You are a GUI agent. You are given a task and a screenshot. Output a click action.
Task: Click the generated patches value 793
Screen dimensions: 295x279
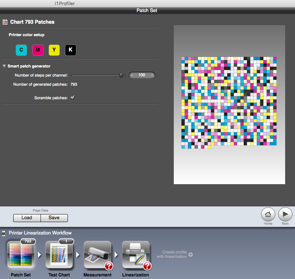click(74, 84)
